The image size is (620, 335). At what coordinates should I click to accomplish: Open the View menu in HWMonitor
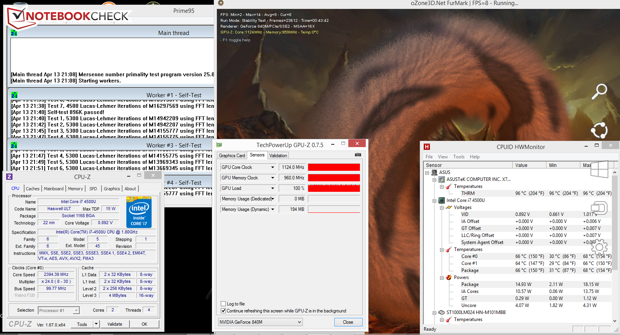coord(443,157)
